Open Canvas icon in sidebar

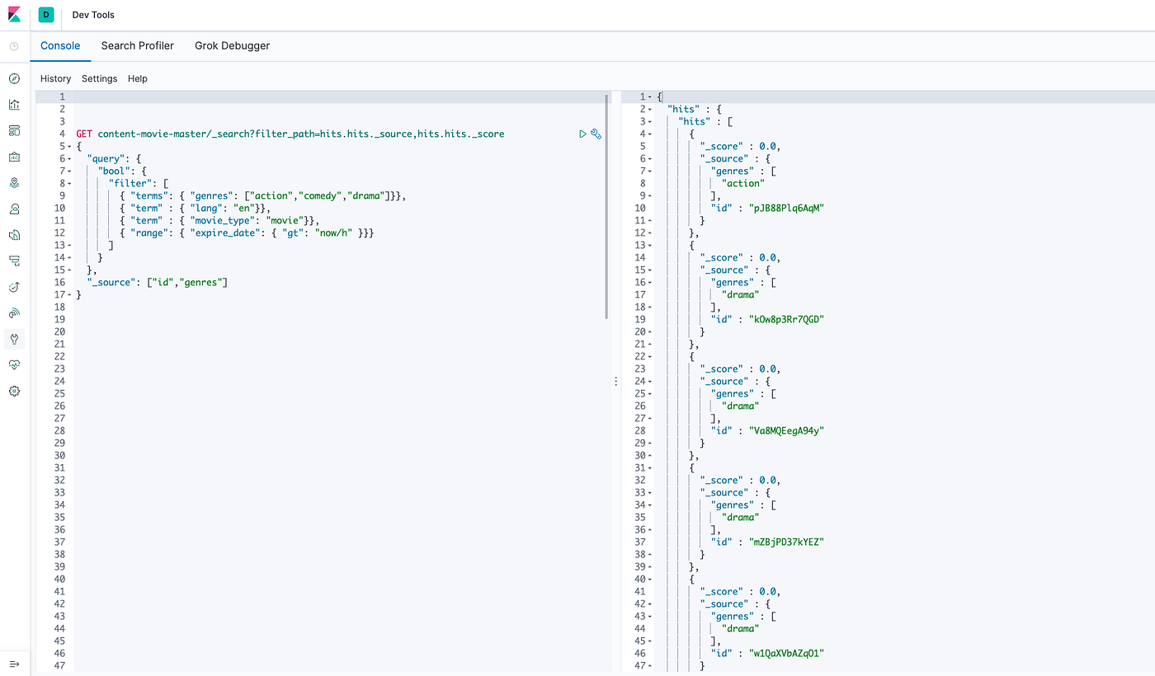(x=14, y=157)
